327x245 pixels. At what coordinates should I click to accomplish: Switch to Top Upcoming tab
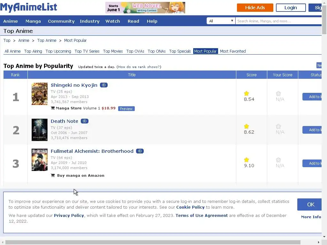58,51
